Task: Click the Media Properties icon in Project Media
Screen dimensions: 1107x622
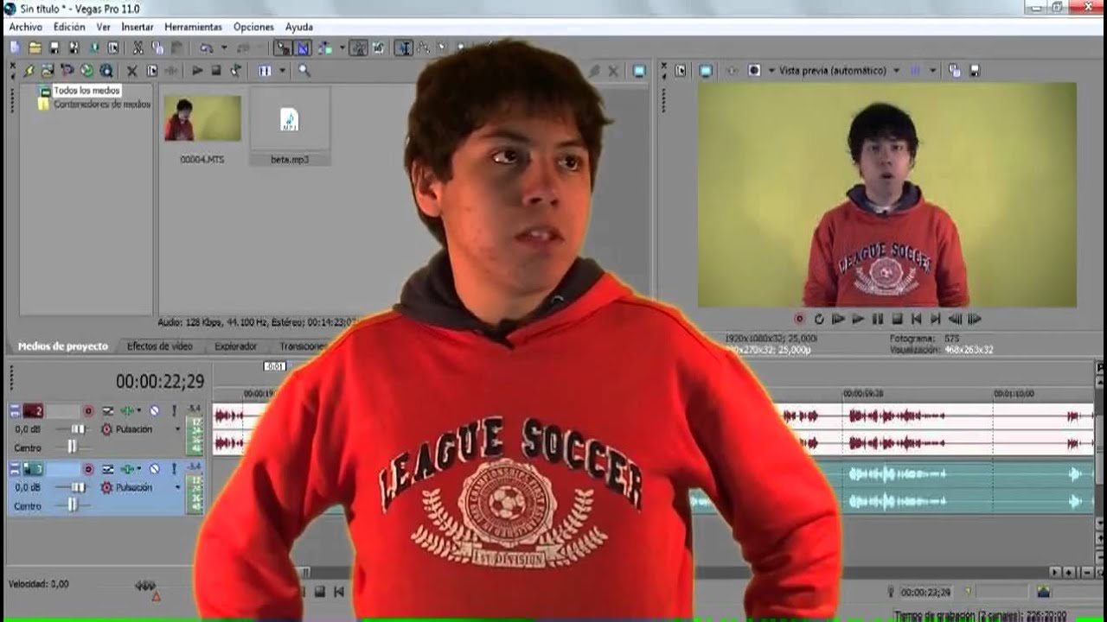Action: tap(152, 71)
